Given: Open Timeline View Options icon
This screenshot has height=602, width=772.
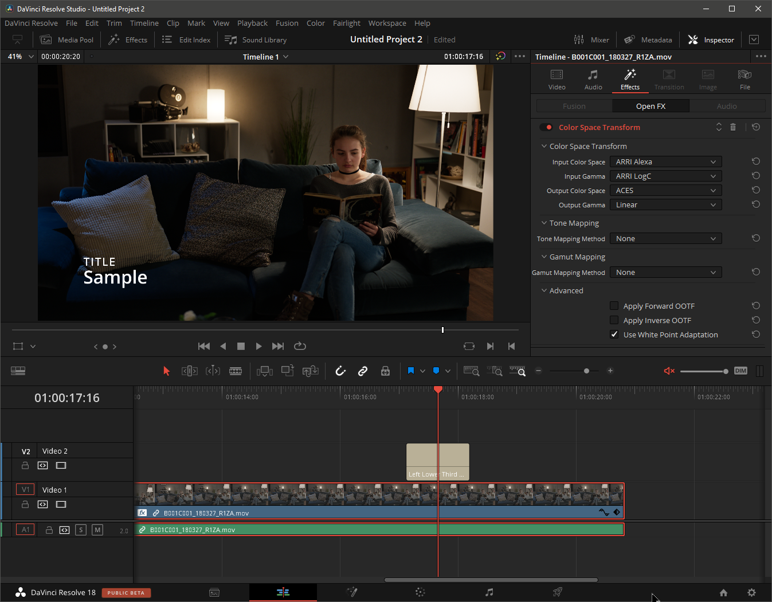Looking at the screenshot, I should [18, 371].
